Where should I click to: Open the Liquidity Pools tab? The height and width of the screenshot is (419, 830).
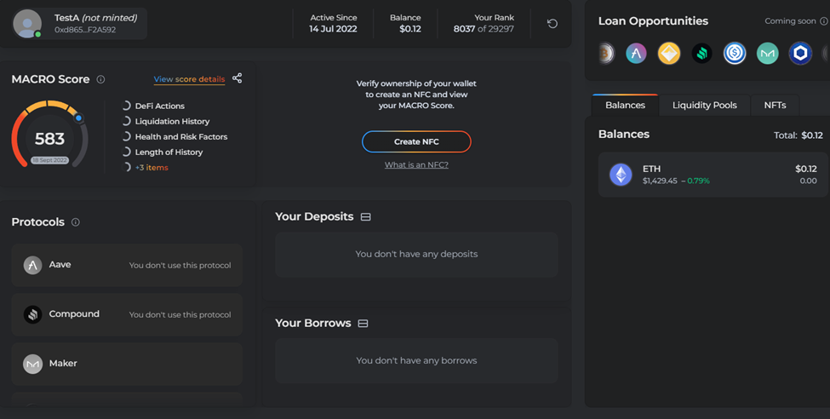(x=705, y=105)
